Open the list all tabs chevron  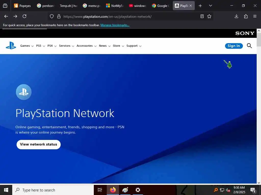point(210,6)
